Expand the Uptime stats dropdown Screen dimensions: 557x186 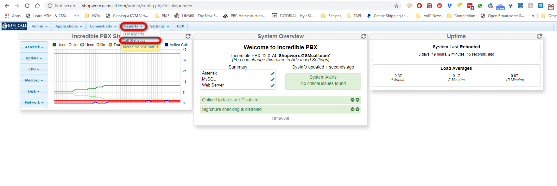34,58
